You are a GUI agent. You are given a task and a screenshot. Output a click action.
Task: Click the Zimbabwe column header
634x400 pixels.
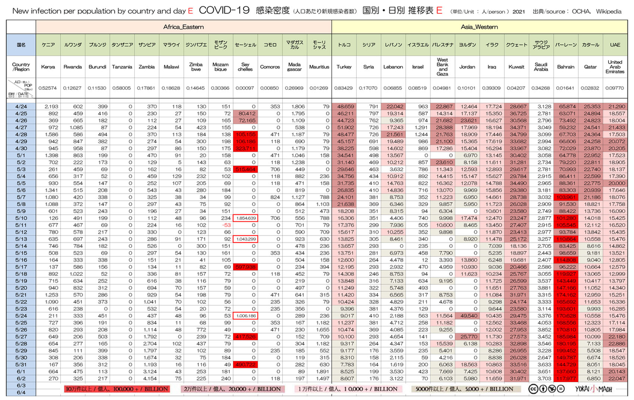click(195, 67)
